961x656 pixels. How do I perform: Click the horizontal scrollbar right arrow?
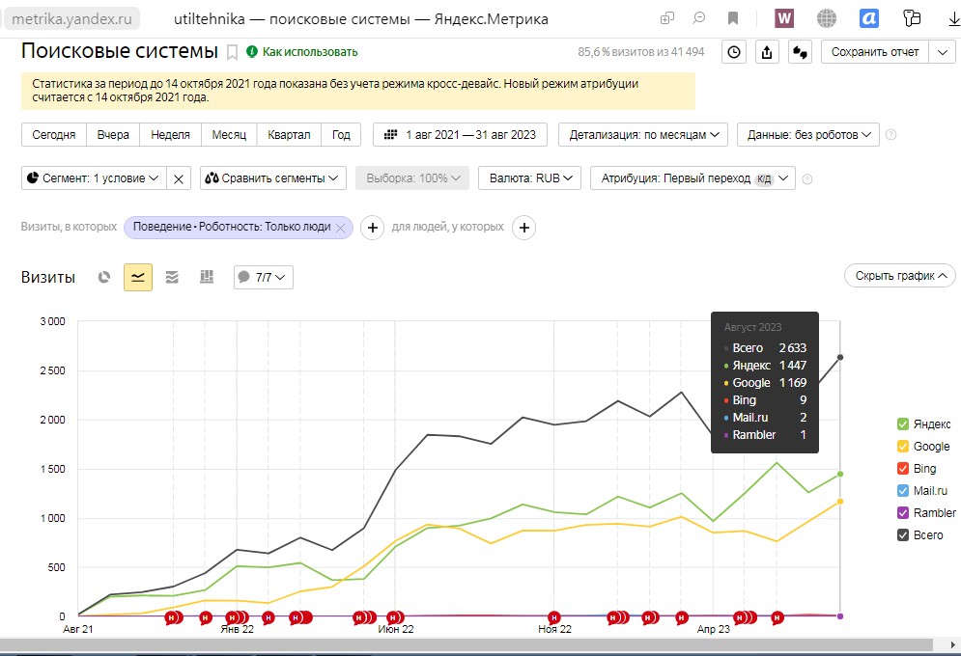pyautogui.click(x=953, y=644)
